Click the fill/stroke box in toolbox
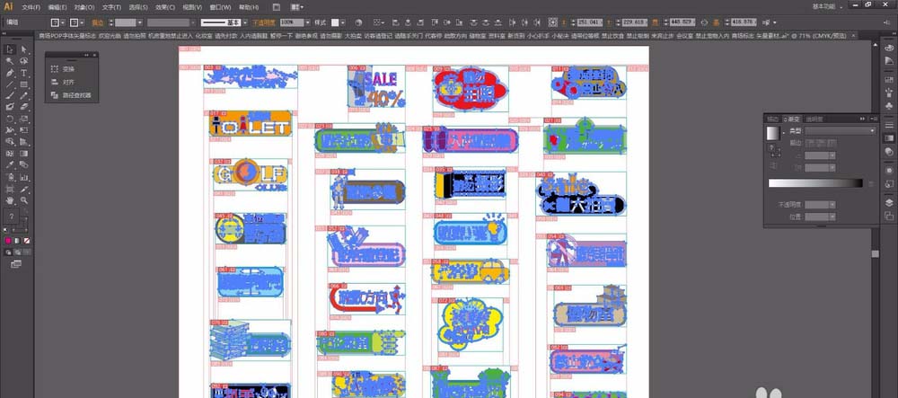 coord(12,216)
